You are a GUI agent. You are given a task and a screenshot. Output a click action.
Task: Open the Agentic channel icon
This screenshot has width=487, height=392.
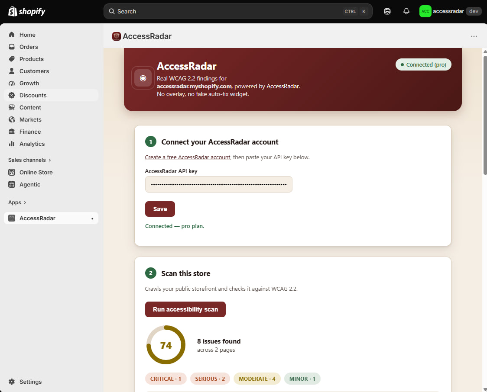pos(12,184)
